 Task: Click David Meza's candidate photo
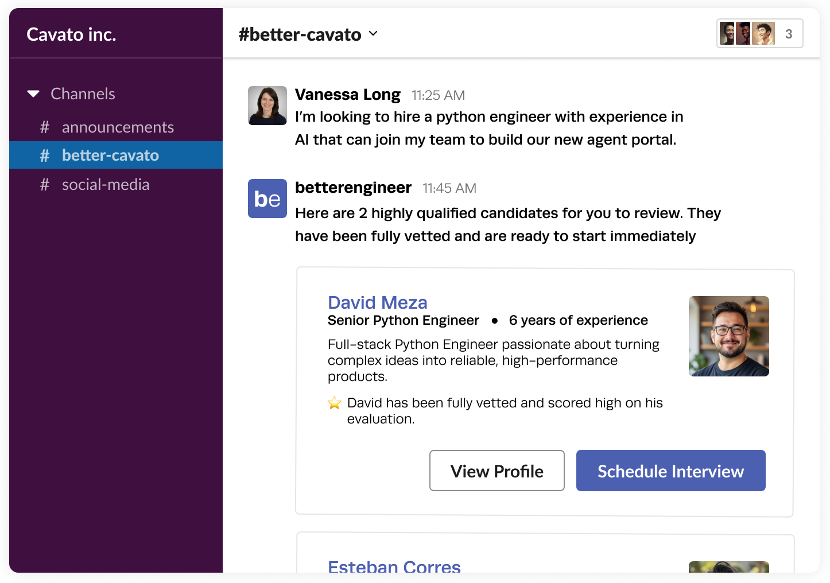coord(728,336)
